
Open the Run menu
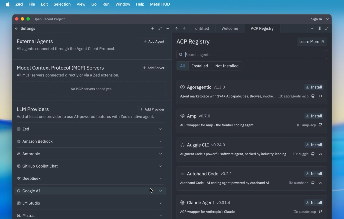click(x=106, y=4)
